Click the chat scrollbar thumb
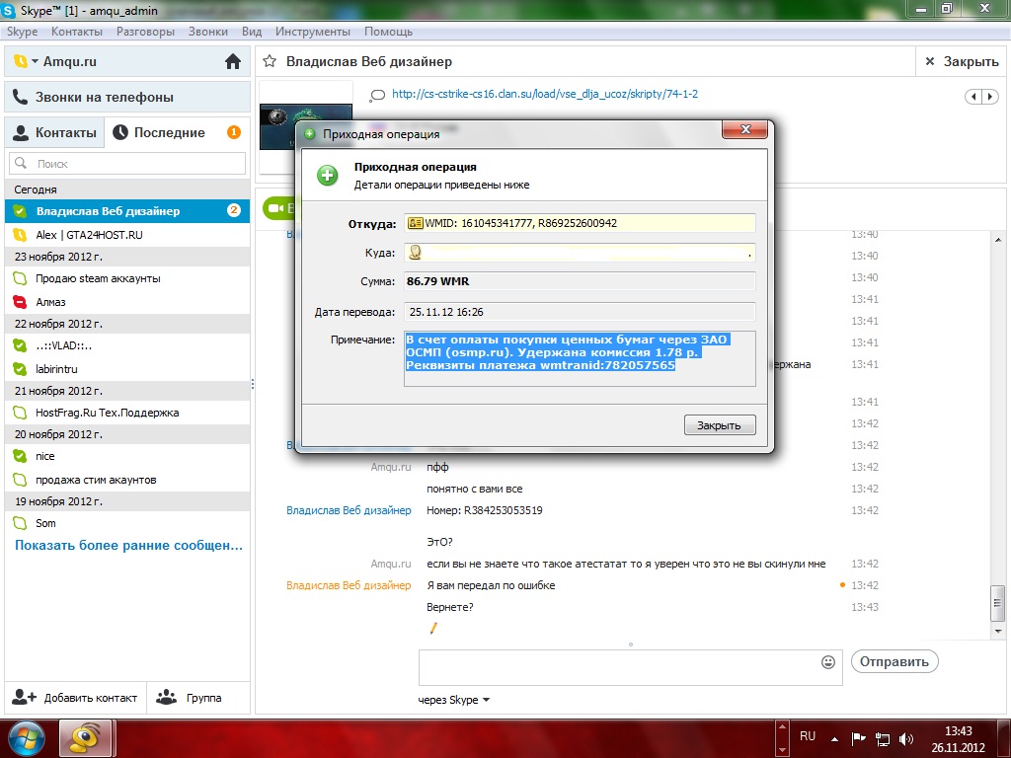The width and height of the screenshot is (1011, 758). pyautogui.click(x=998, y=603)
